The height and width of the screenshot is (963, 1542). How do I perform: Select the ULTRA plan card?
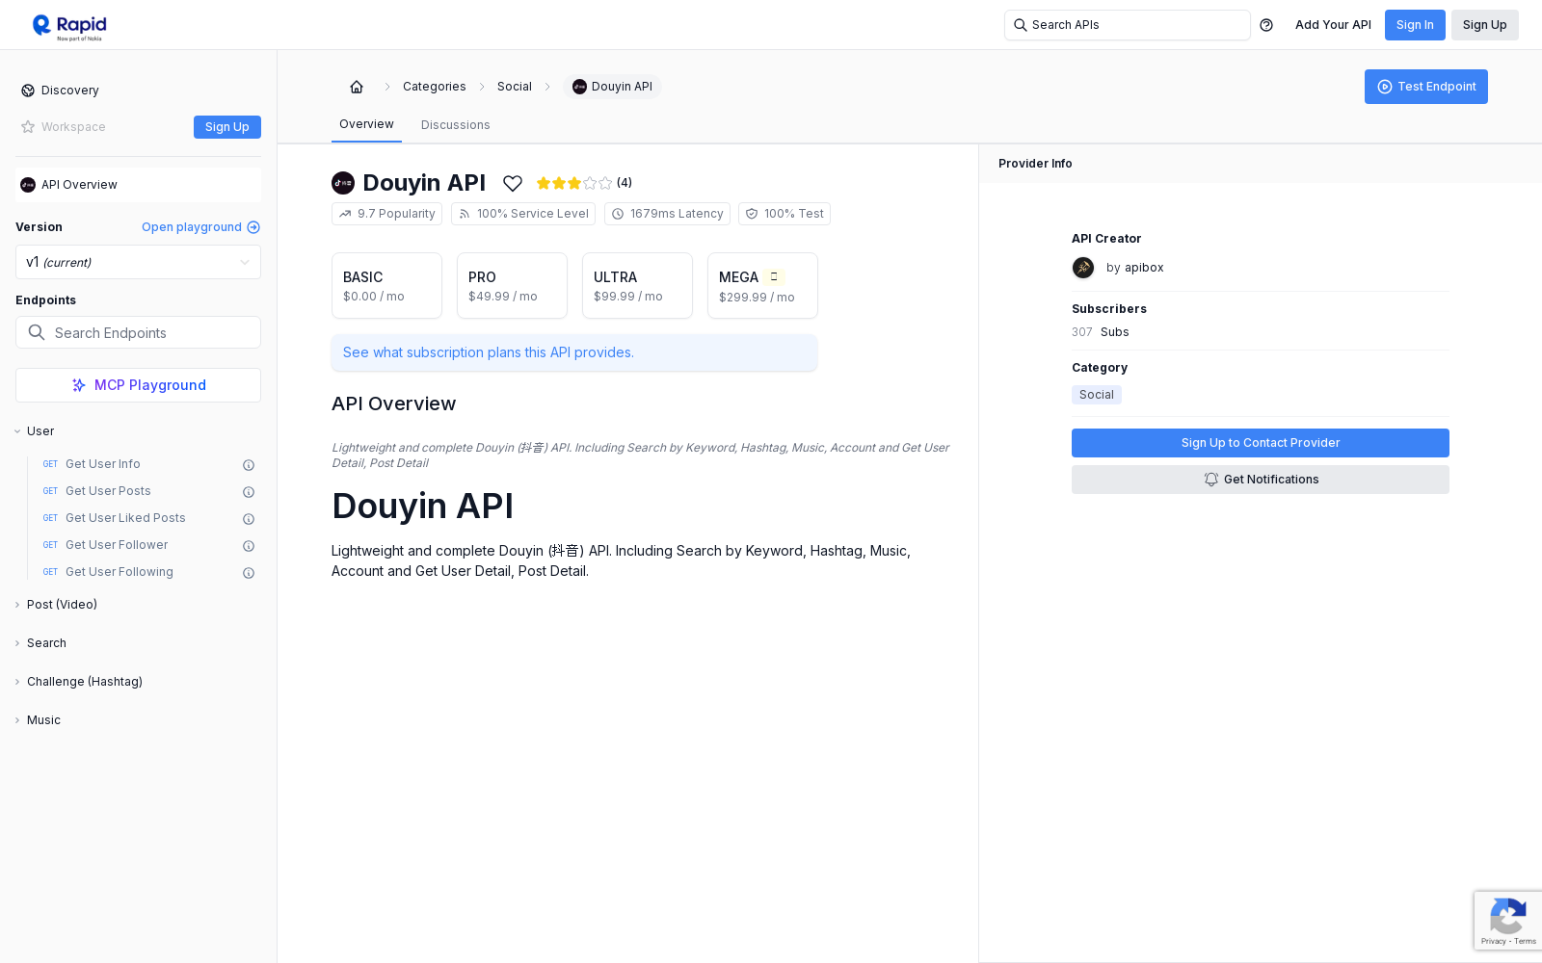(637, 285)
